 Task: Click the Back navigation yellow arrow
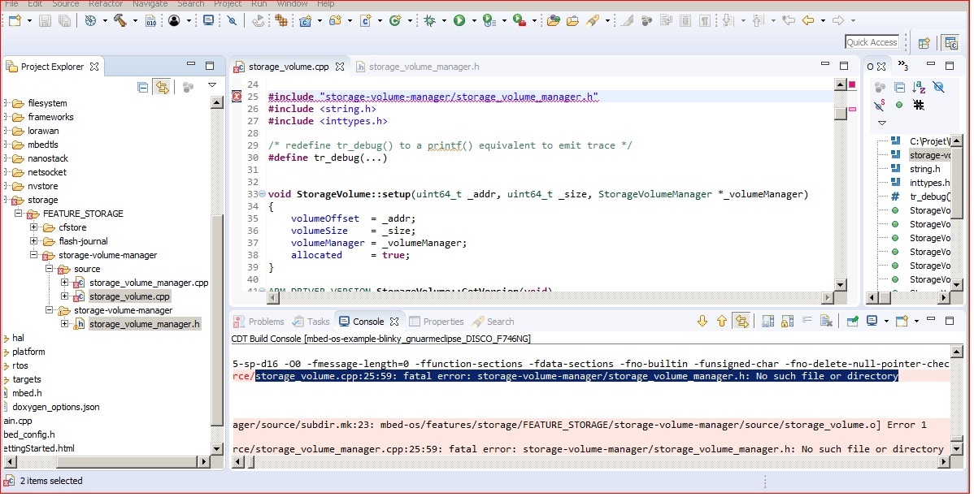pos(808,20)
